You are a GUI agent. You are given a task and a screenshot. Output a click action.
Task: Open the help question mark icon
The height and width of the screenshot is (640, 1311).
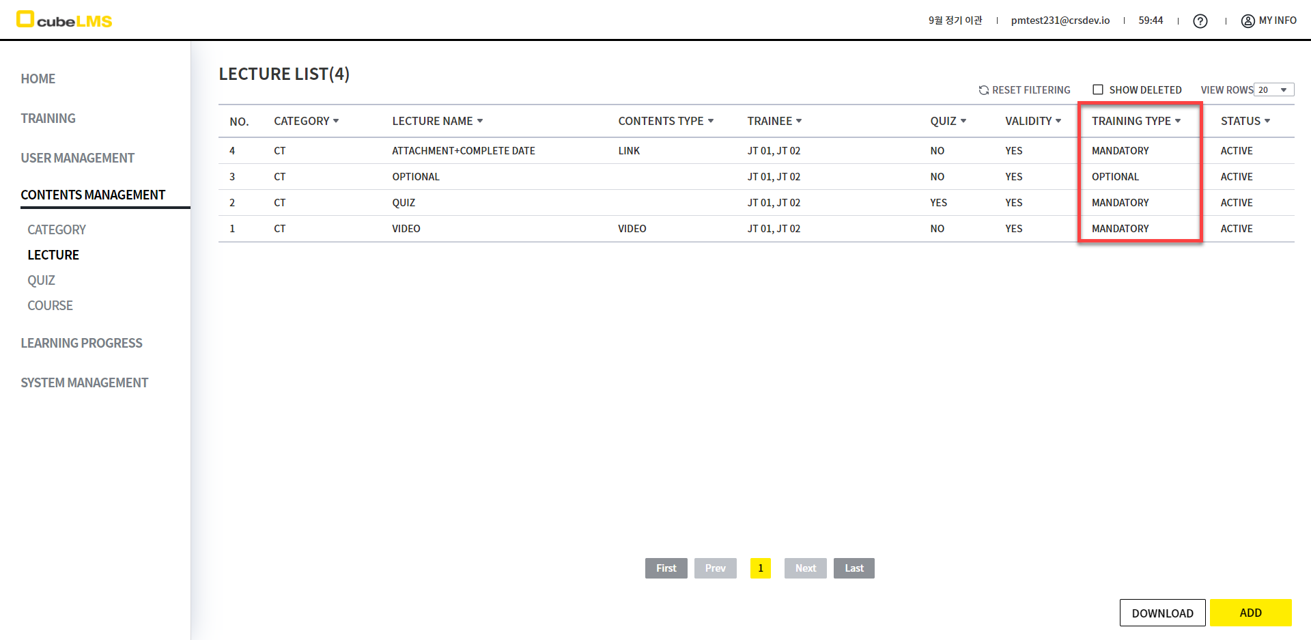point(1200,21)
